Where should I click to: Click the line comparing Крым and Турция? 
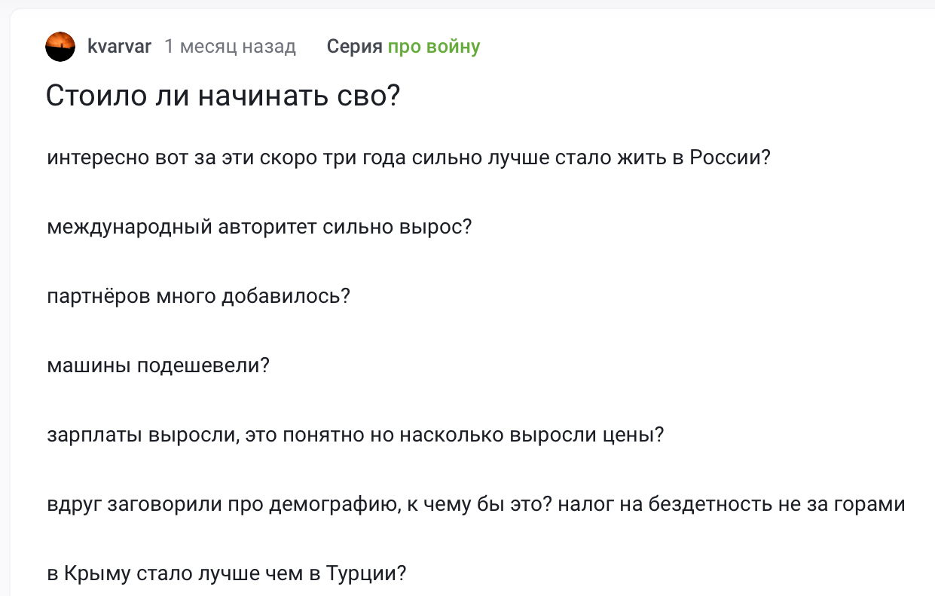coord(227,573)
